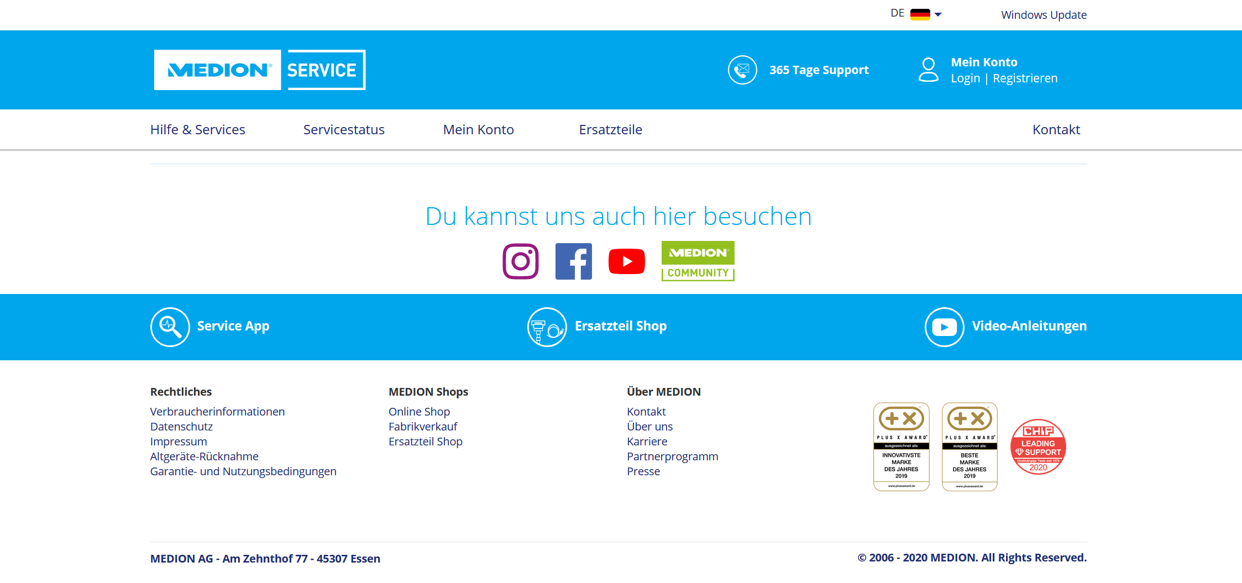The image size is (1242, 583).
Task: Click the Über MEDION footer heading
Action: (663, 392)
